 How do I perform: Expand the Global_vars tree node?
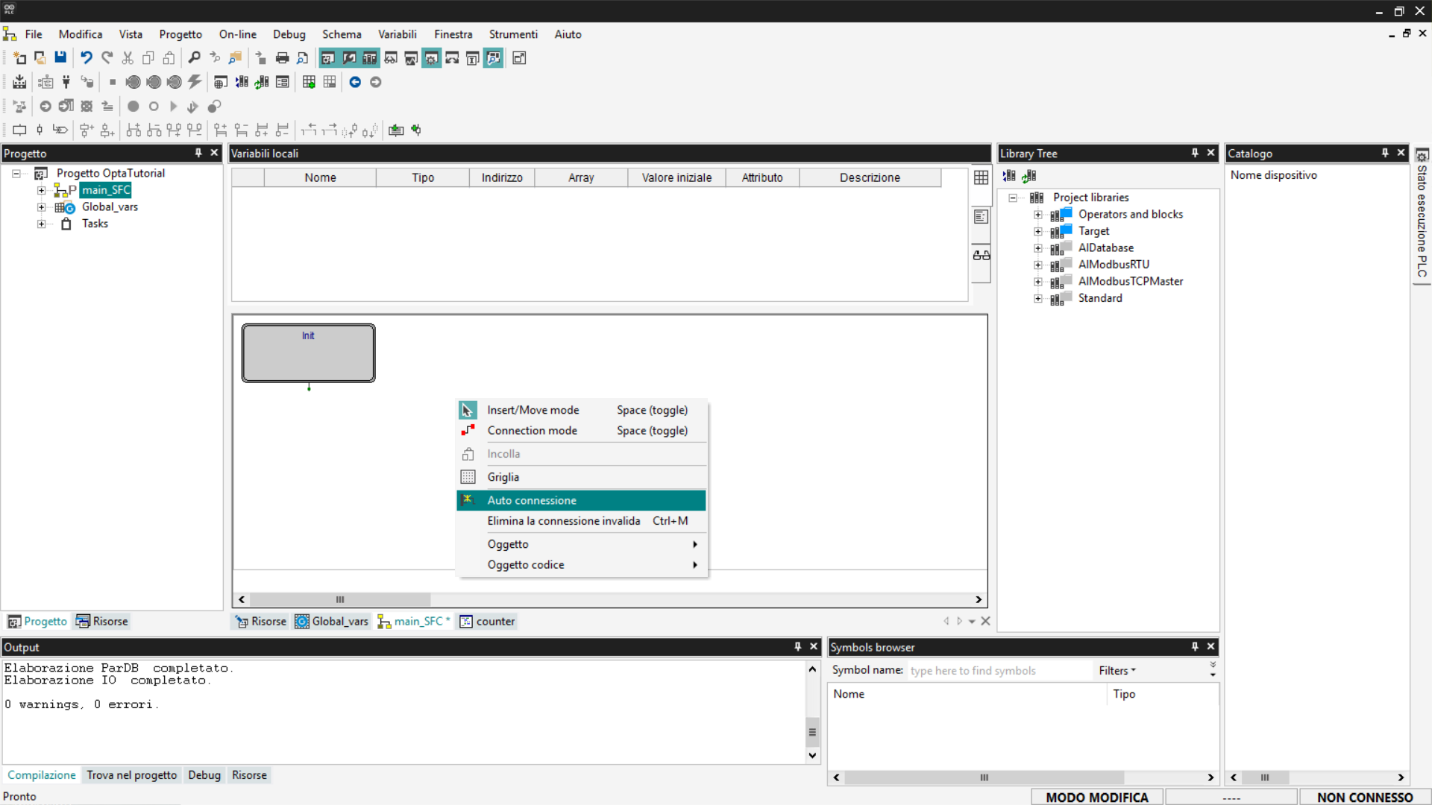[42, 207]
